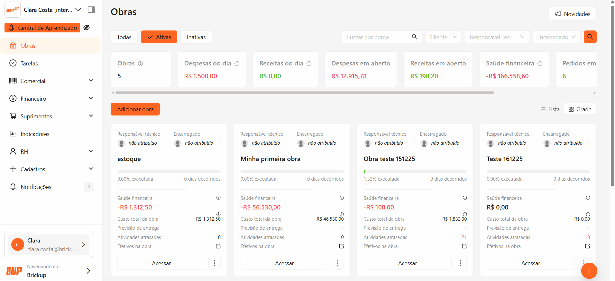Focus the Buscar por nome search field
The width and height of the screenshot is (615, 281).
(376, 37)
